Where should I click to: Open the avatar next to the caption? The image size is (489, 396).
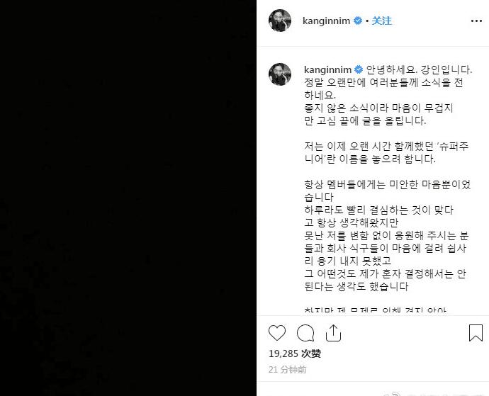280,74
